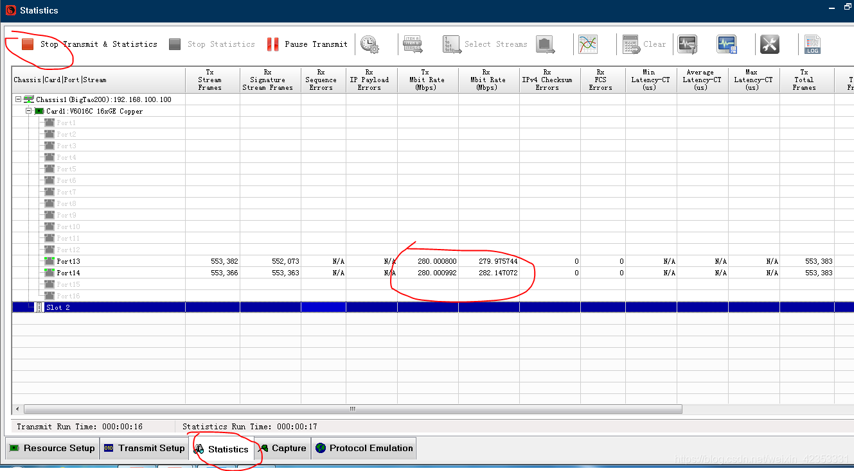
Task: Click the blue monitor waveform toolbar icon
Action: click(x=727, y=44)
